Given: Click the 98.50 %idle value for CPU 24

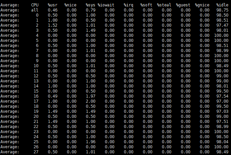Looking at the screenshot, I should (x=222, y=137).
